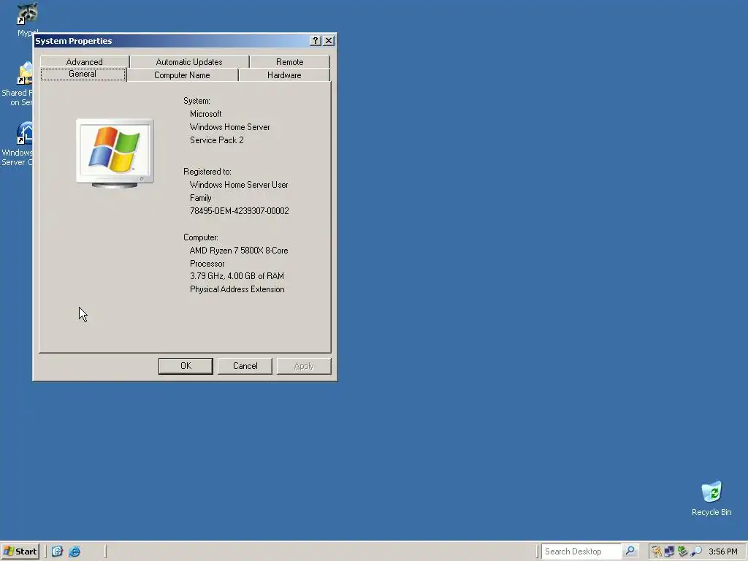748x561 pixels.
Task: Click the question mark help button
Action: tap(315, 41)
